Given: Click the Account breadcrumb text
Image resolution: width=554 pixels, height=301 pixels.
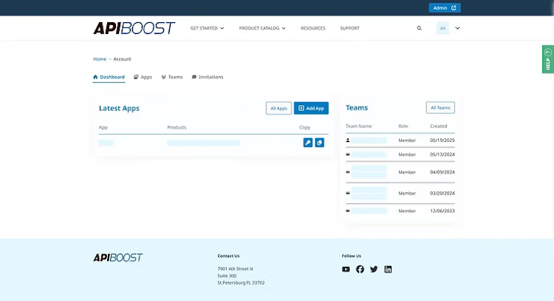Looking at the screenshot, I should [122, 59].
